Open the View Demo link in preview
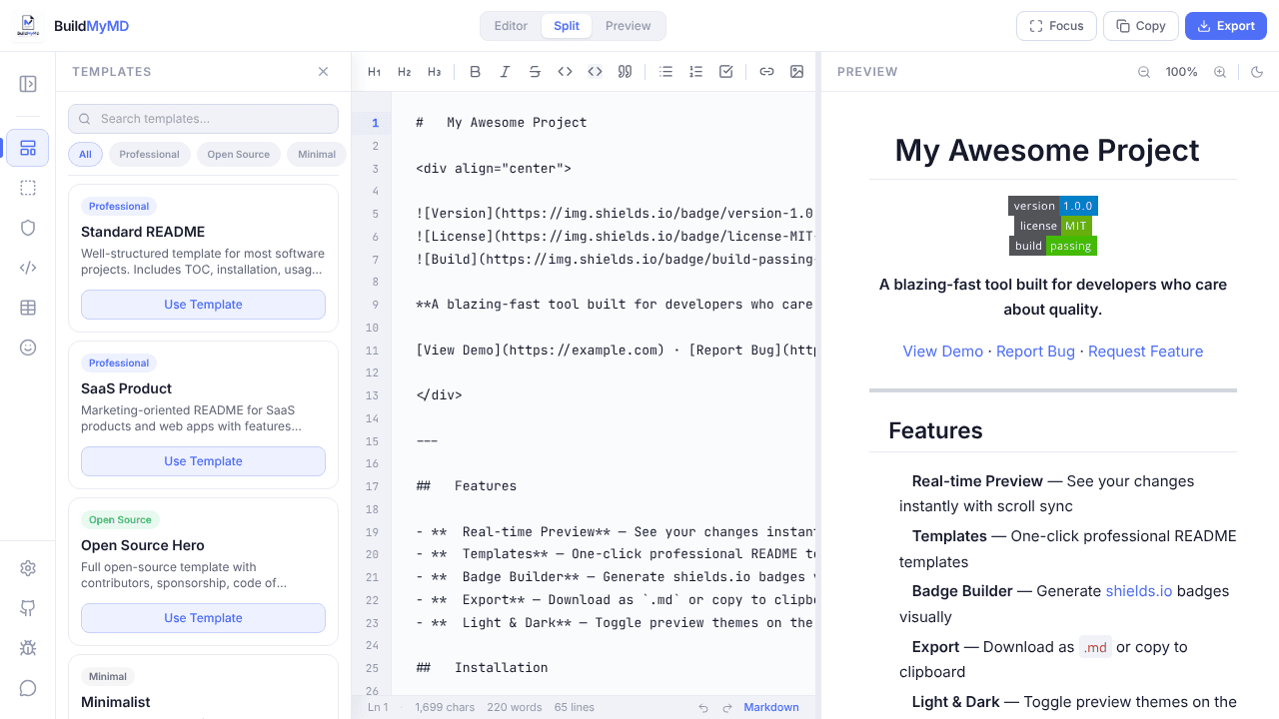The image size is (1279, 719). point(943,352)
